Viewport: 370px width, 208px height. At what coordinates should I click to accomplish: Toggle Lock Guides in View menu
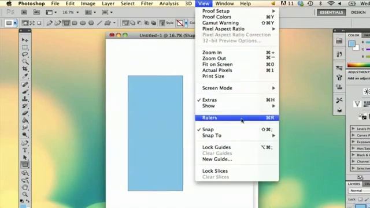coord(237,147)
